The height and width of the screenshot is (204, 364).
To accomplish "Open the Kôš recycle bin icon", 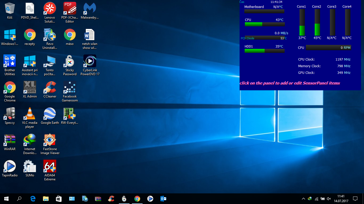I will pos(10,9).
